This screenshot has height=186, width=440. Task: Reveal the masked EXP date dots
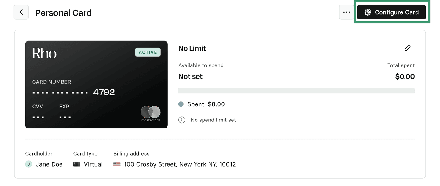tap(65, 117)
